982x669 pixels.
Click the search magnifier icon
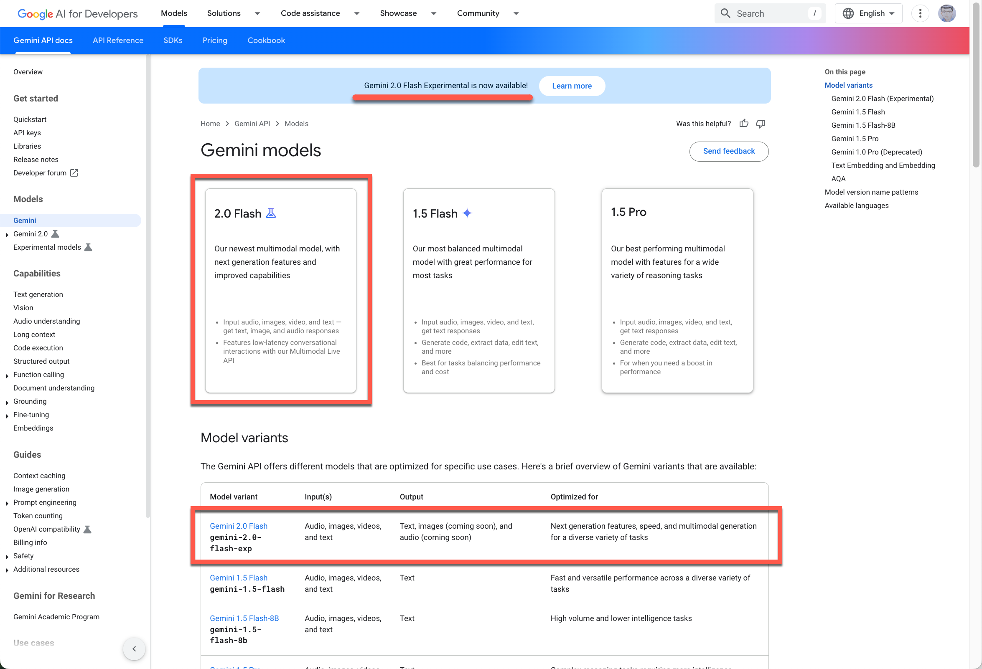pyautogui.click(x=725, y=13)
